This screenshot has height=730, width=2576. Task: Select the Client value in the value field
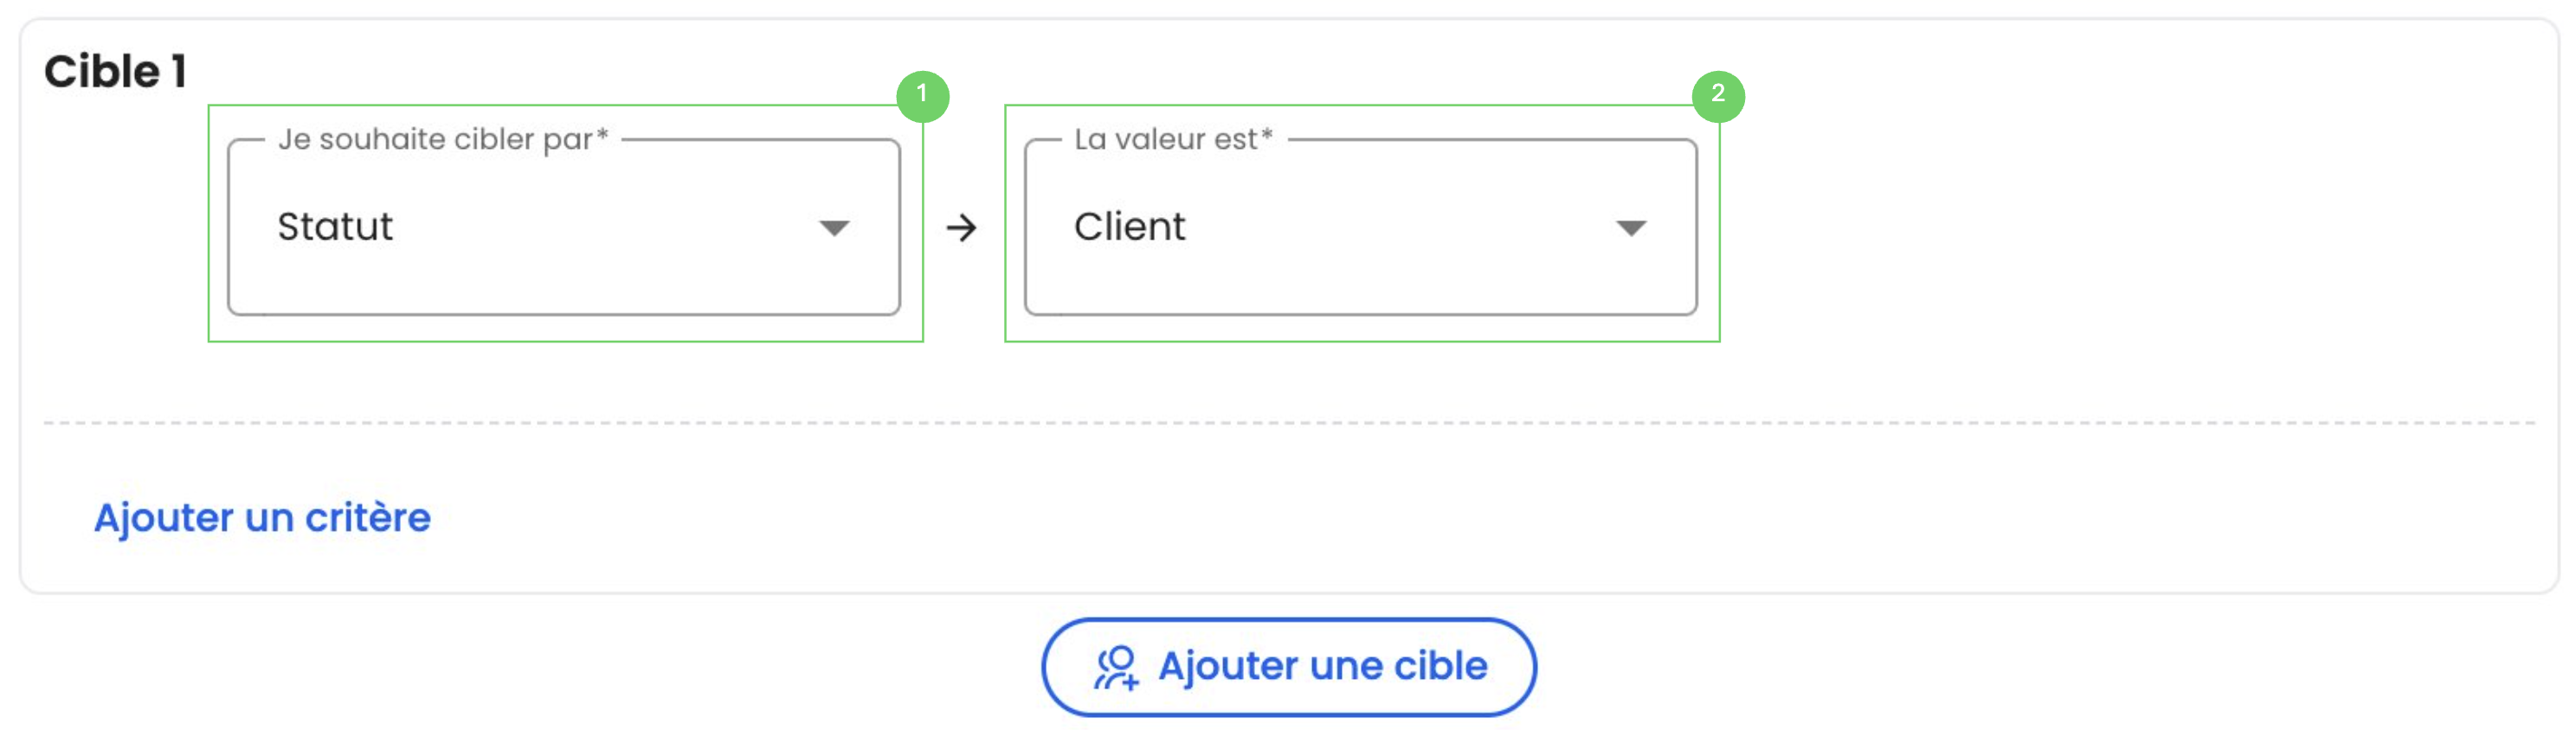(x=1130, y=227)
